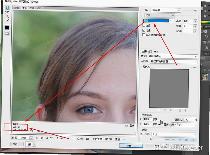Toggle slices visibility button

click(7, 33)
